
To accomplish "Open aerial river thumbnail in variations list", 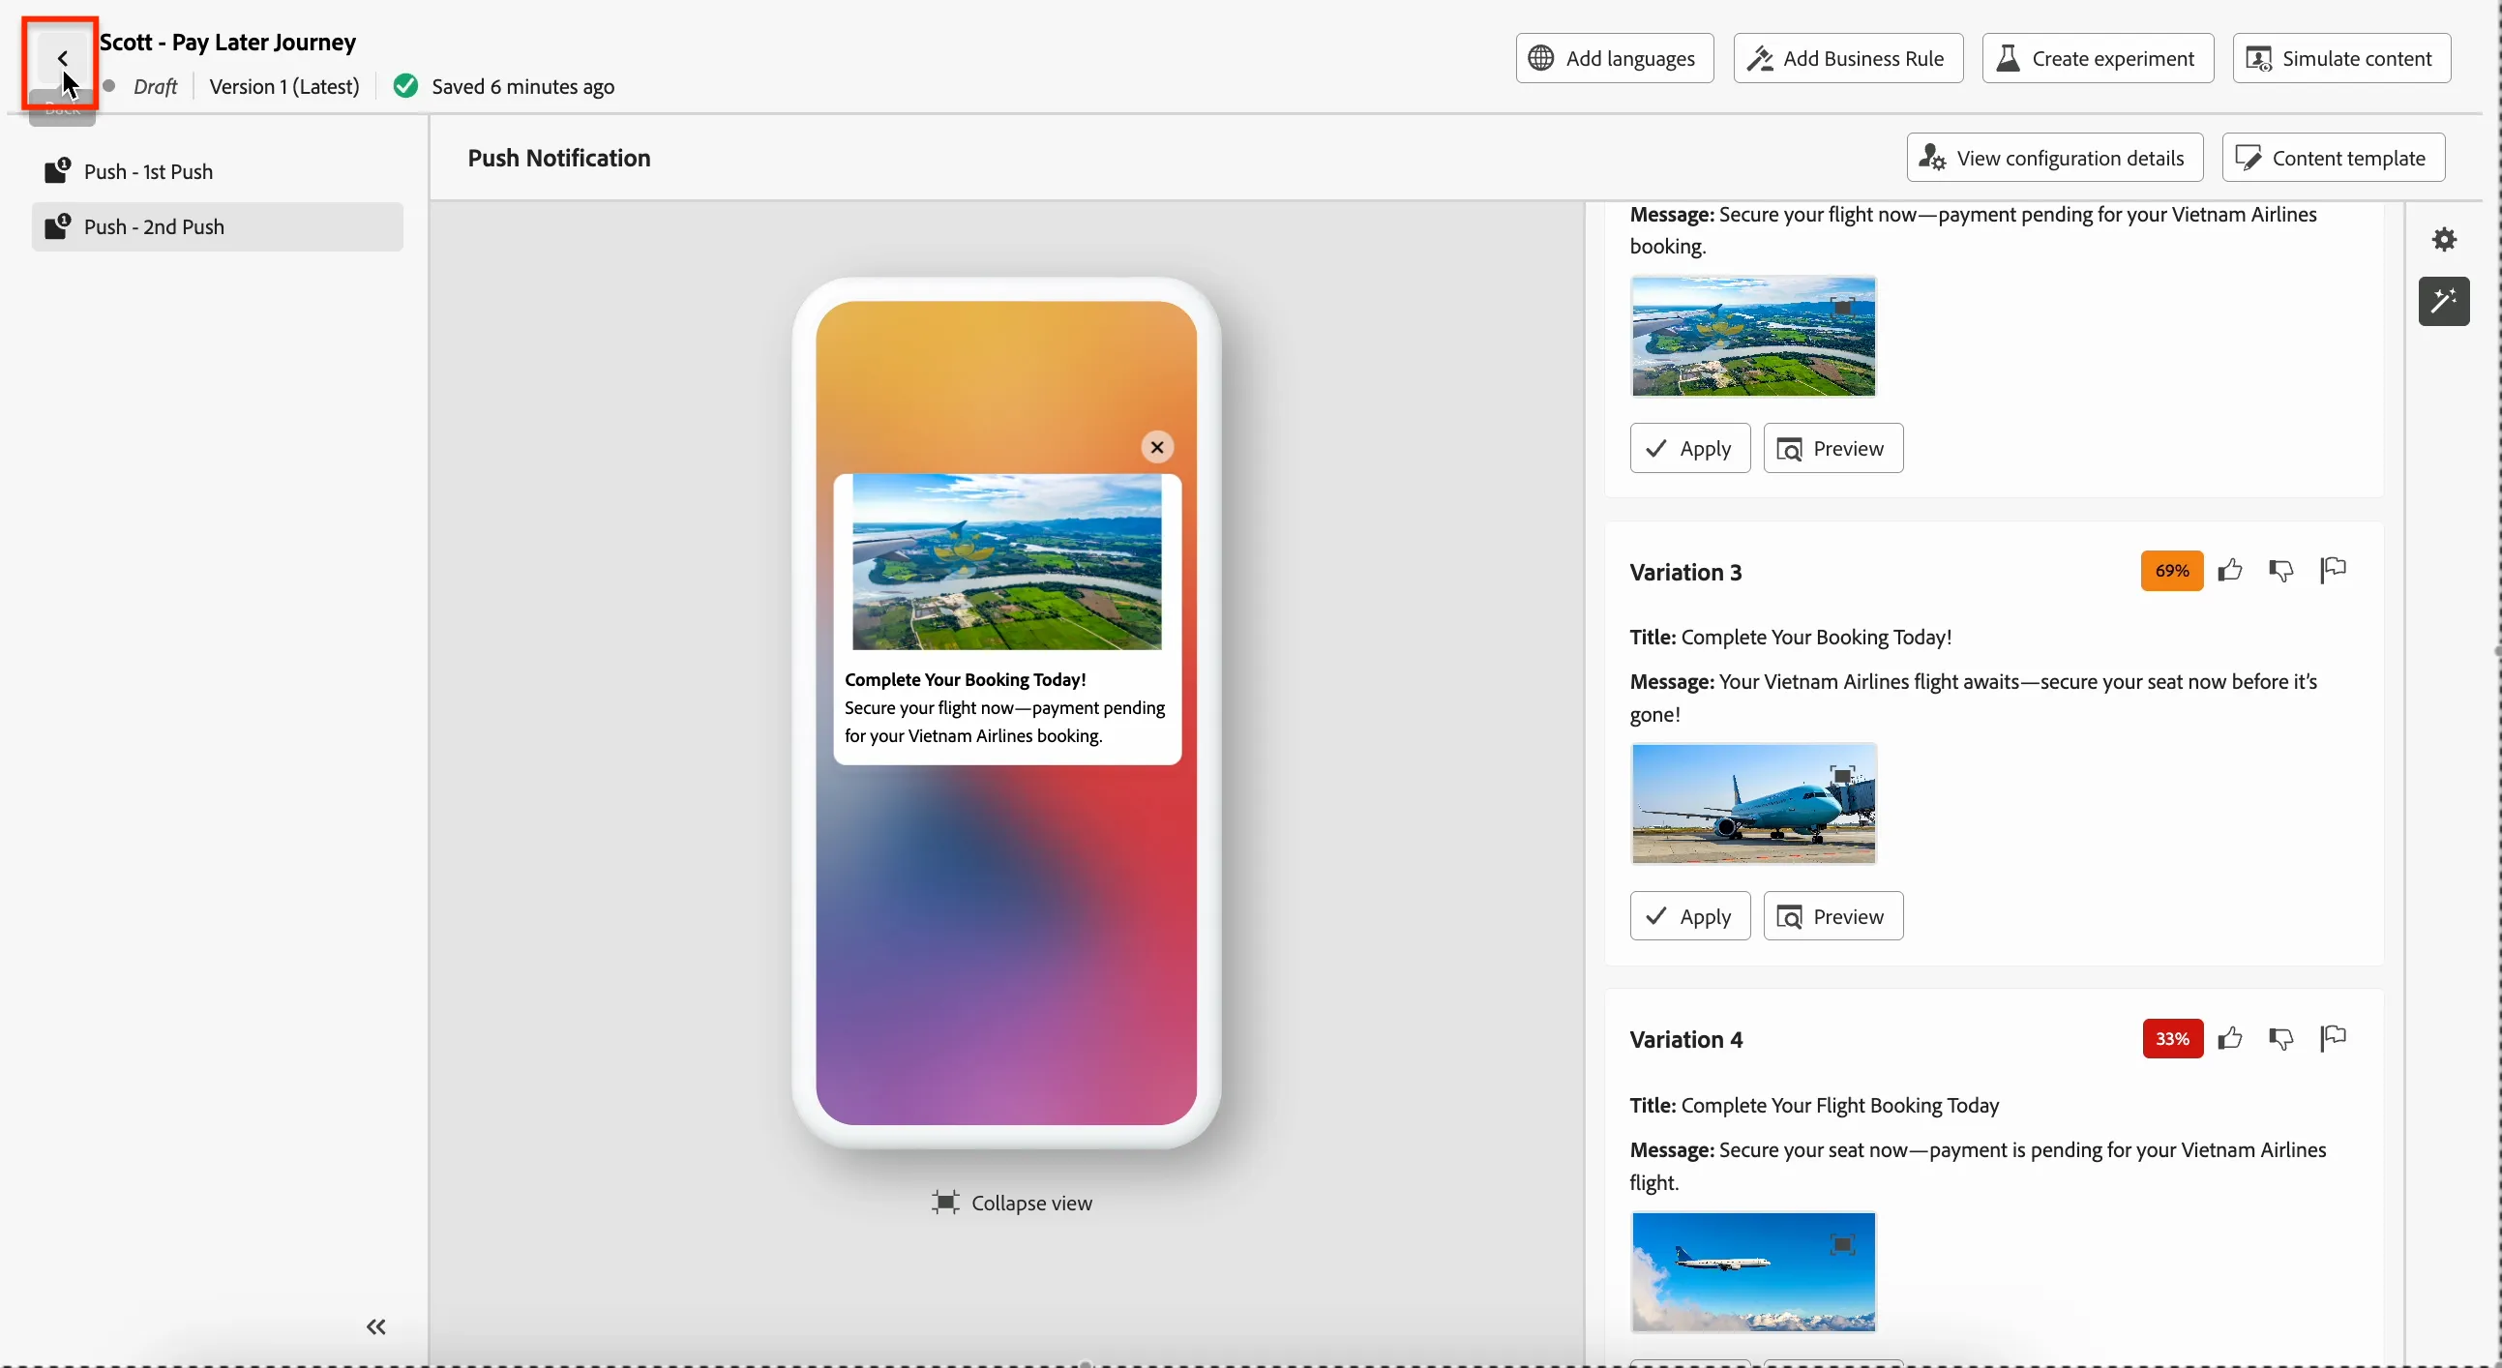I will click(1753, 337).
